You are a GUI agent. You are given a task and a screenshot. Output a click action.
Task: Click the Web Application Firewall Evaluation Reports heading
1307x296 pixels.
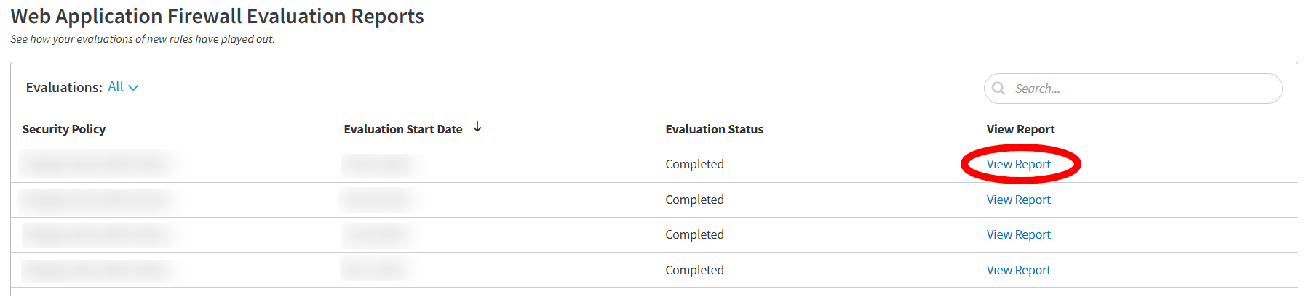pyautogui.click(x=217, y=17)
